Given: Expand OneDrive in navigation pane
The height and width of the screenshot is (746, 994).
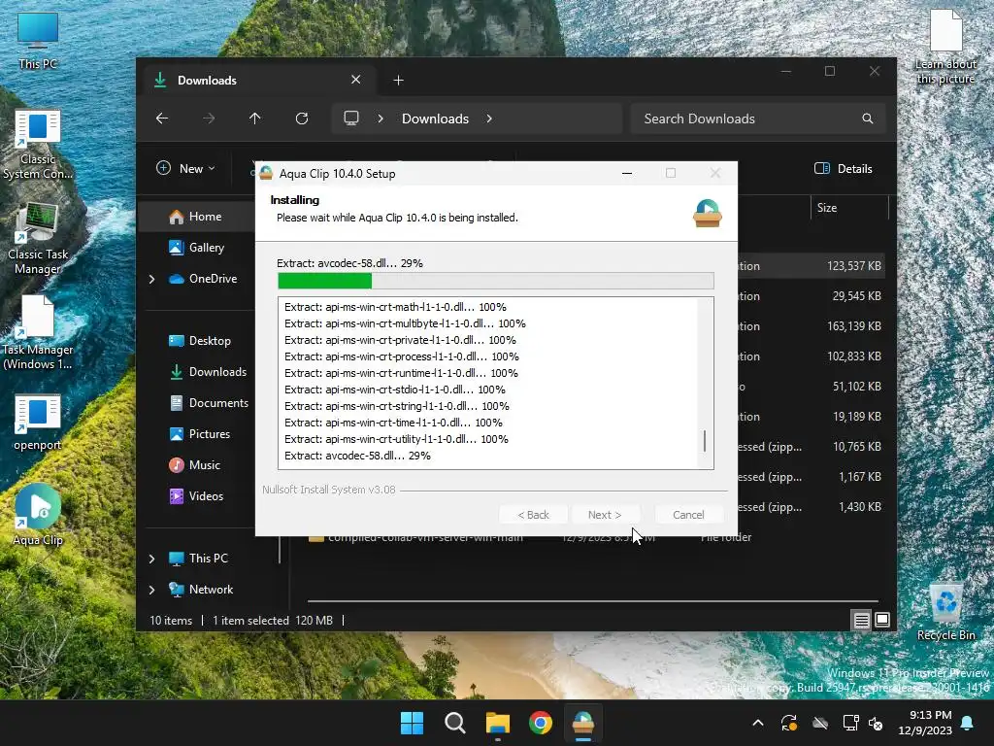Looking at the screenshot, I should pyautogui.click(x=151, y=279).
